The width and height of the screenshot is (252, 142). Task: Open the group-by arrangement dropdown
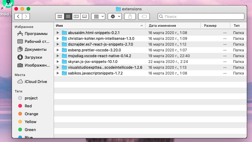(98, 16)
